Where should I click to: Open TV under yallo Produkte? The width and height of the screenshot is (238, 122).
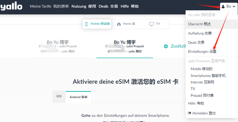tap(193, 89)
